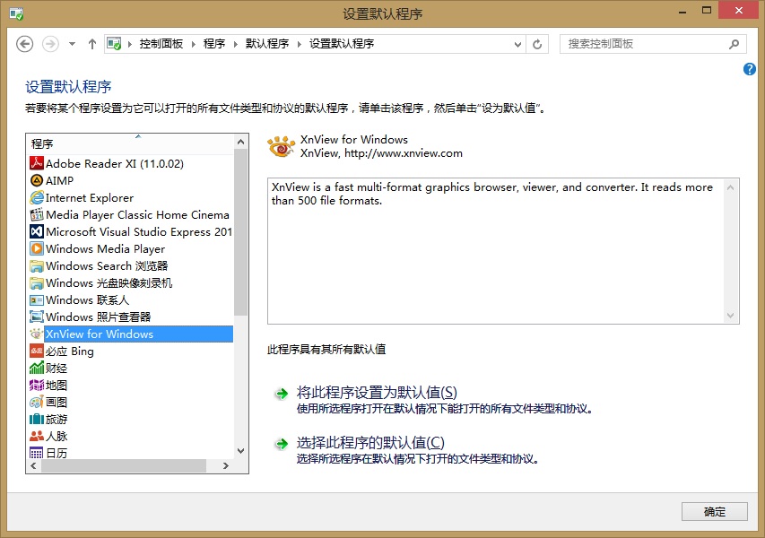Pick the Internet Explorer icon
Viewport: 765px width, 538px height.
37,197
